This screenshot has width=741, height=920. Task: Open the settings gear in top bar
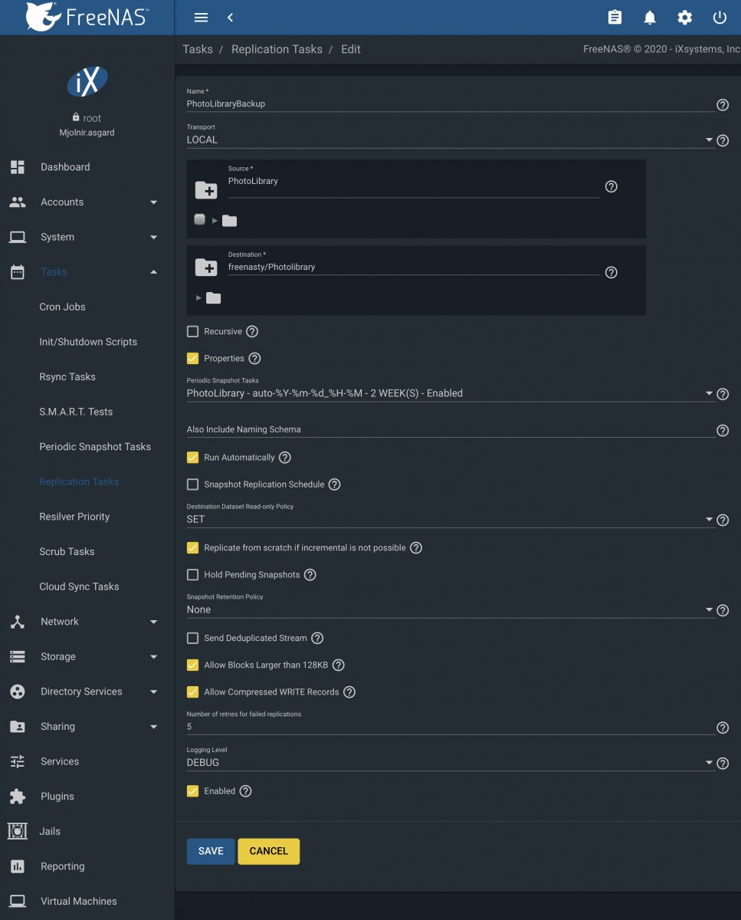point(685,18)
